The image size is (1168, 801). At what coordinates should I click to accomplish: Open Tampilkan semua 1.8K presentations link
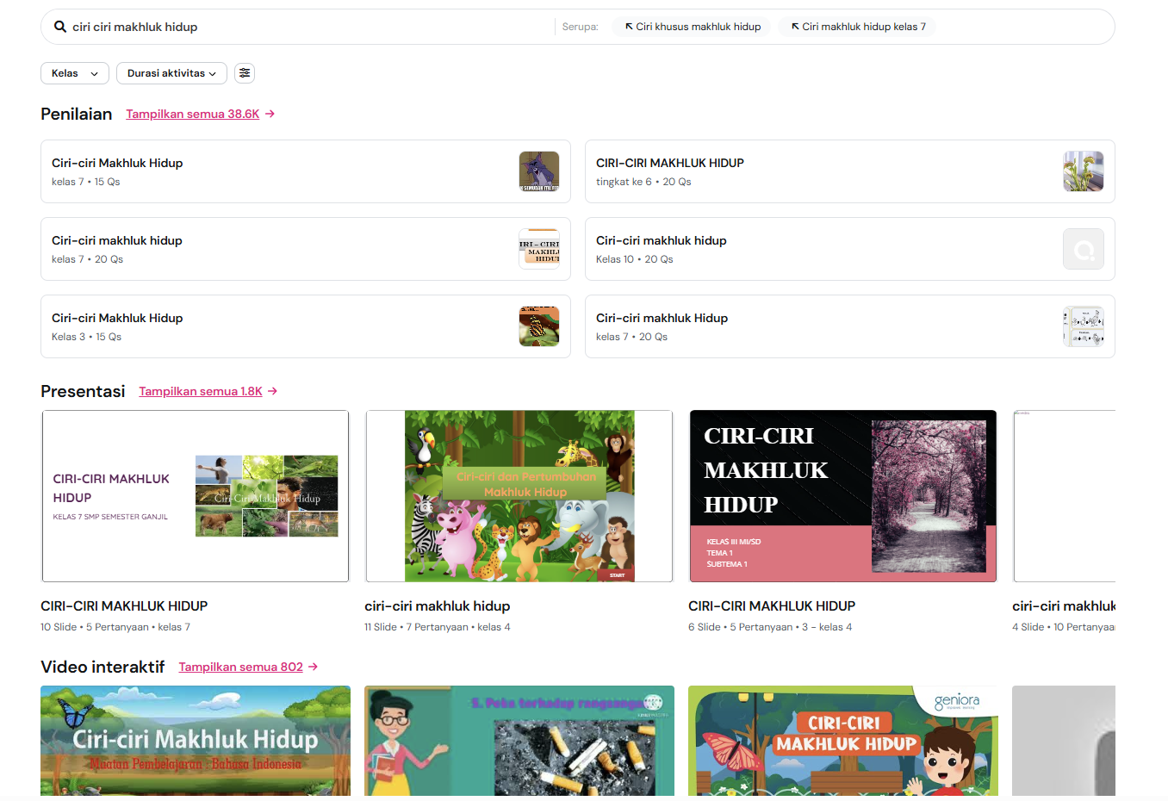pyautogui.click(x=201, y=391)
